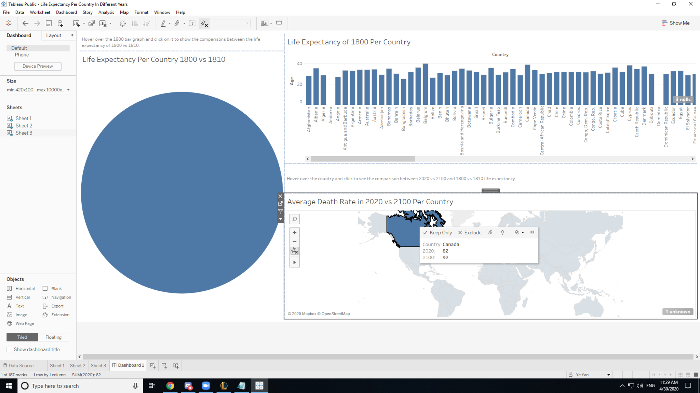Click the bar chart horizontal scrollbar
The width and height of the screenshot is (700, 393).
coord(363,159)
